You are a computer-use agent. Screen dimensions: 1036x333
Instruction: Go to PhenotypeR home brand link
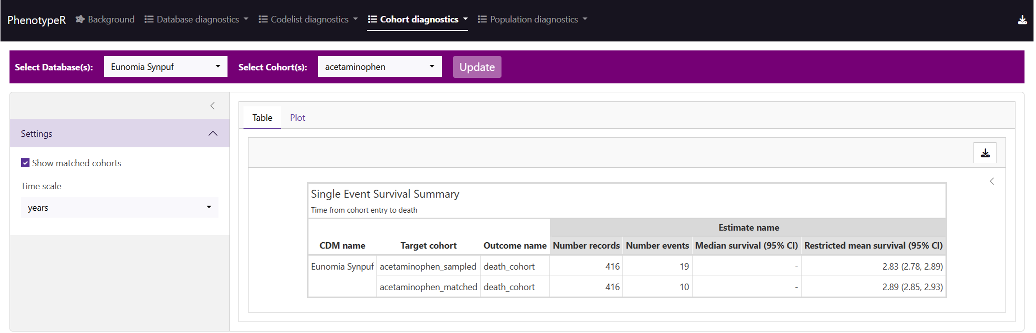pyautogui.click(x=36, y=20)
